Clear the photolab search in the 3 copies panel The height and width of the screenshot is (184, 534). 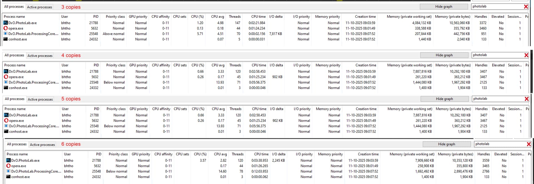(526, 7)
